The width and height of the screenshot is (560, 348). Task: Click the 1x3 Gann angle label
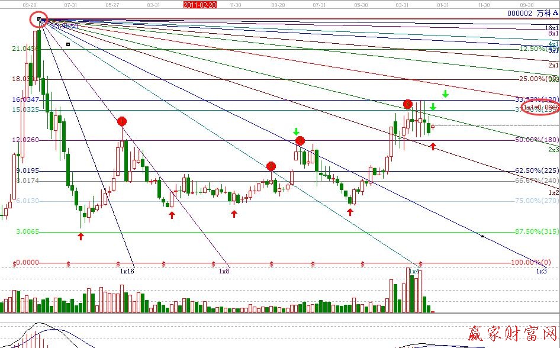540,270
